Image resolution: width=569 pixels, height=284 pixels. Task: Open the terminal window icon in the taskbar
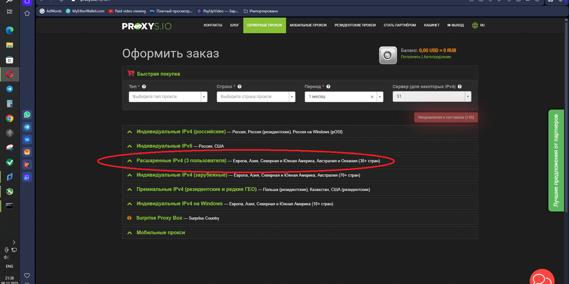coord(9,206)
